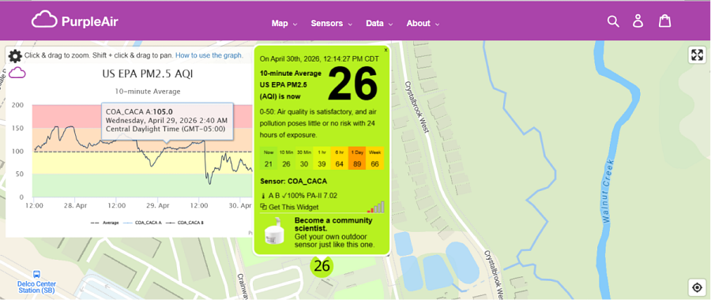Select the 10 Min 26 average cell
This screenshot has width=711, height=300.
point(286,158)
